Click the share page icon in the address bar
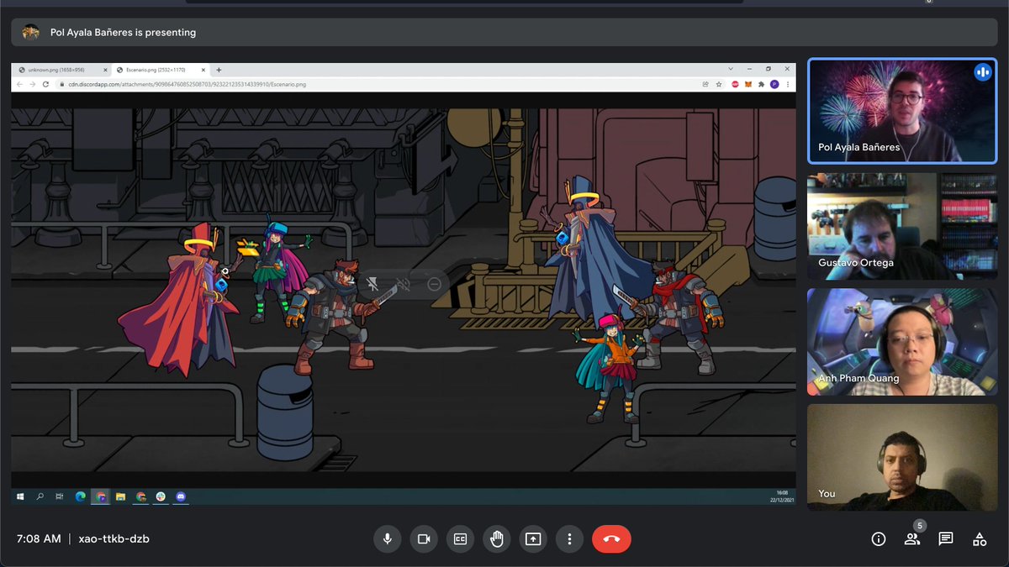Screen dimensions: 1009x567 pos(705,84)
